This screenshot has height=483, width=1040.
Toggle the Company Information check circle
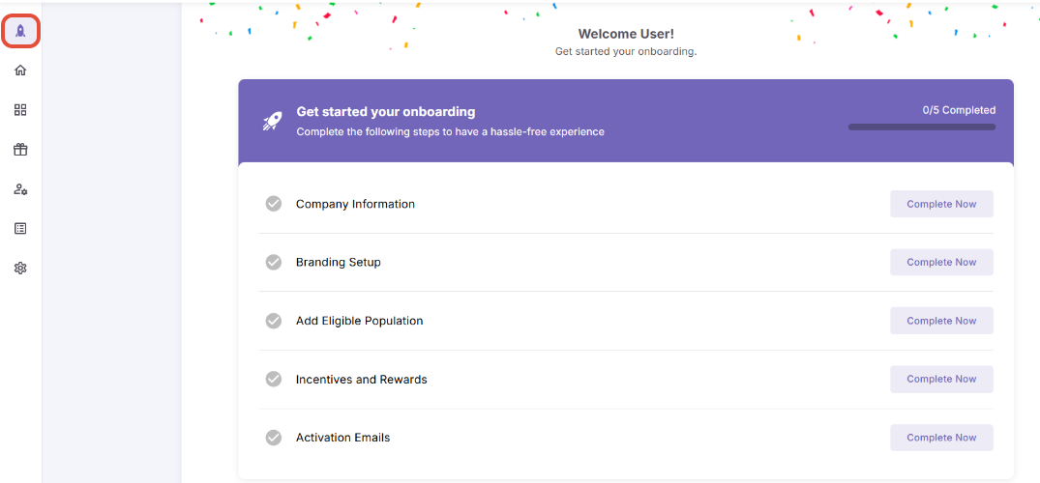tap(273, 204)
